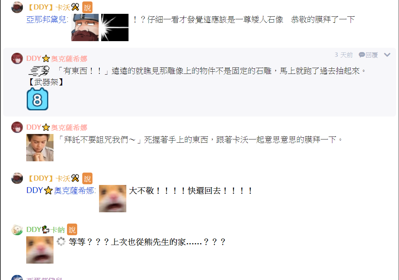Viewport: 399px width, 280px height.
Task: Click the hamster image in 卡納's reply
Action: 40,250
